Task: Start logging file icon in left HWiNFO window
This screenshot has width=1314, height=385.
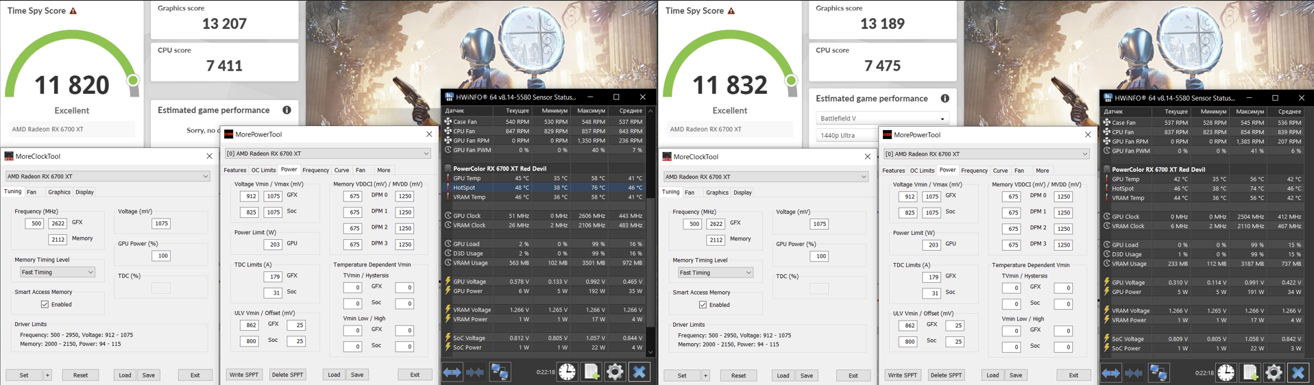Action: point(591,372)
